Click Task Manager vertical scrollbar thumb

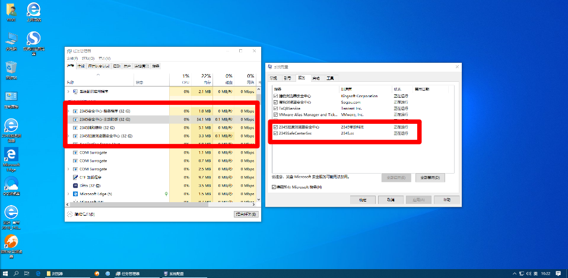pos(258,97)
